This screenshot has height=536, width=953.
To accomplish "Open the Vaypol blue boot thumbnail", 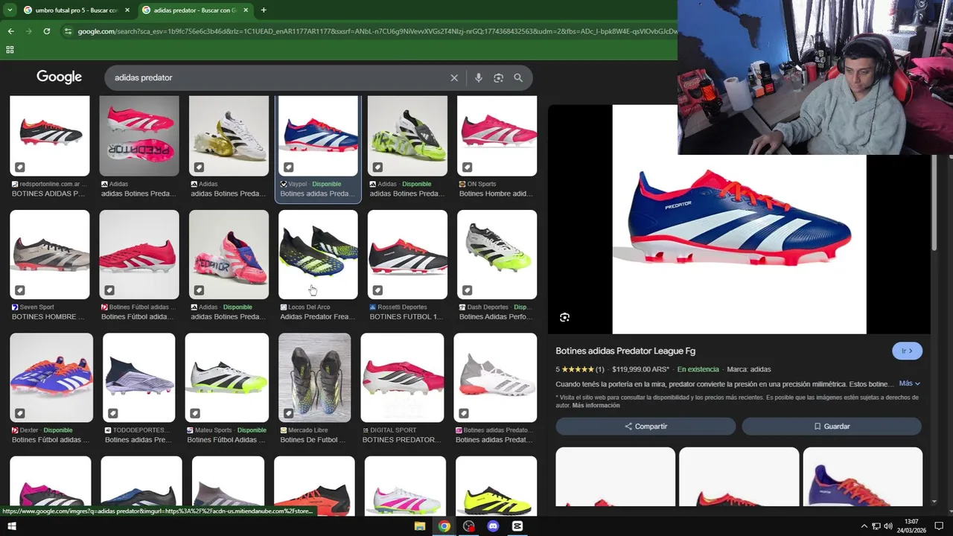I will click(x=318, y=135).
